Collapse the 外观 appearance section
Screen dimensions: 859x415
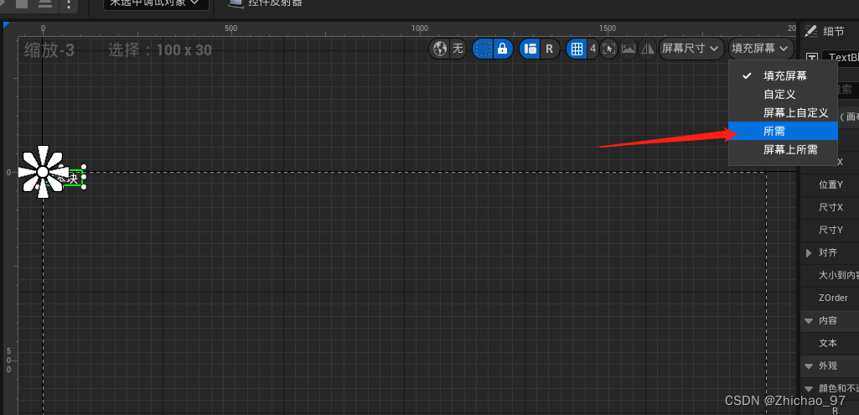point(809,366)
